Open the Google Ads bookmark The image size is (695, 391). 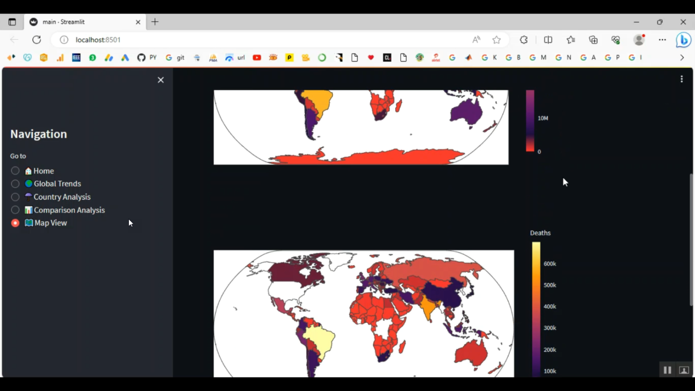(x=125, y=57)
